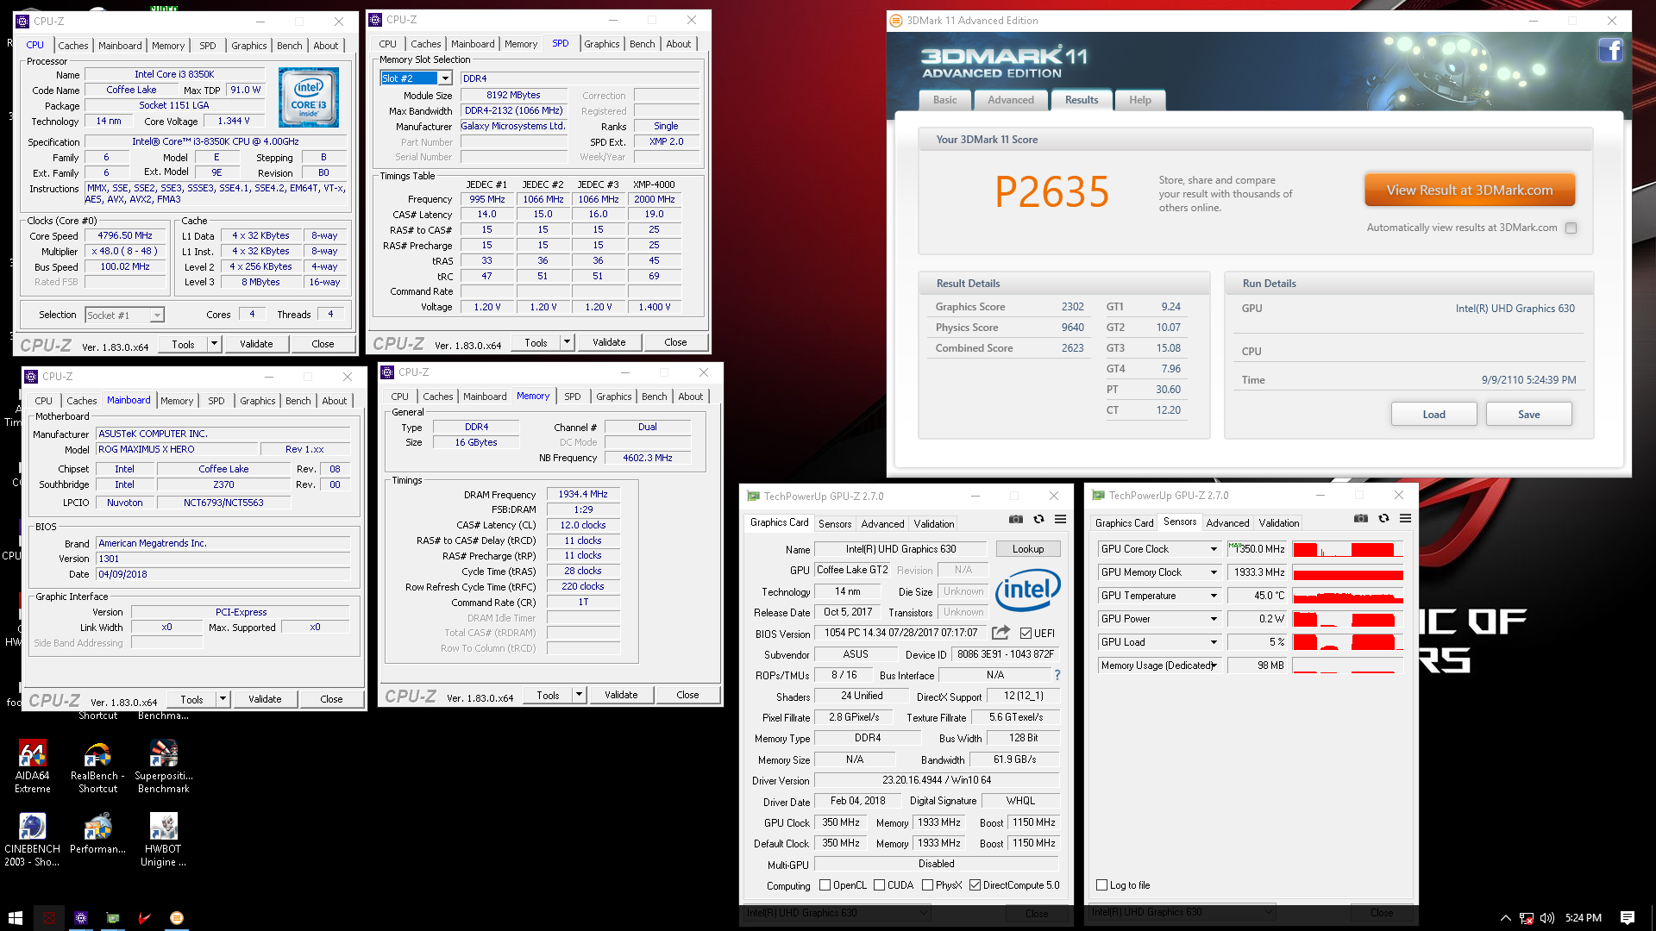Screen dimensions: 1656x931
Task: Toggle OpenCL checkbox in GPU-Z
Action: (825, 885)
